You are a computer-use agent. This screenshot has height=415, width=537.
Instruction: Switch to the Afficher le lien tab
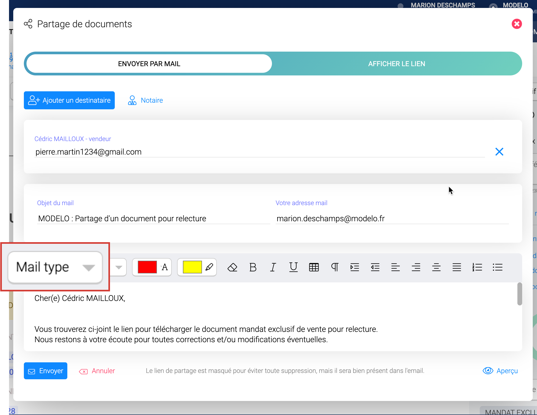(397, 64)
